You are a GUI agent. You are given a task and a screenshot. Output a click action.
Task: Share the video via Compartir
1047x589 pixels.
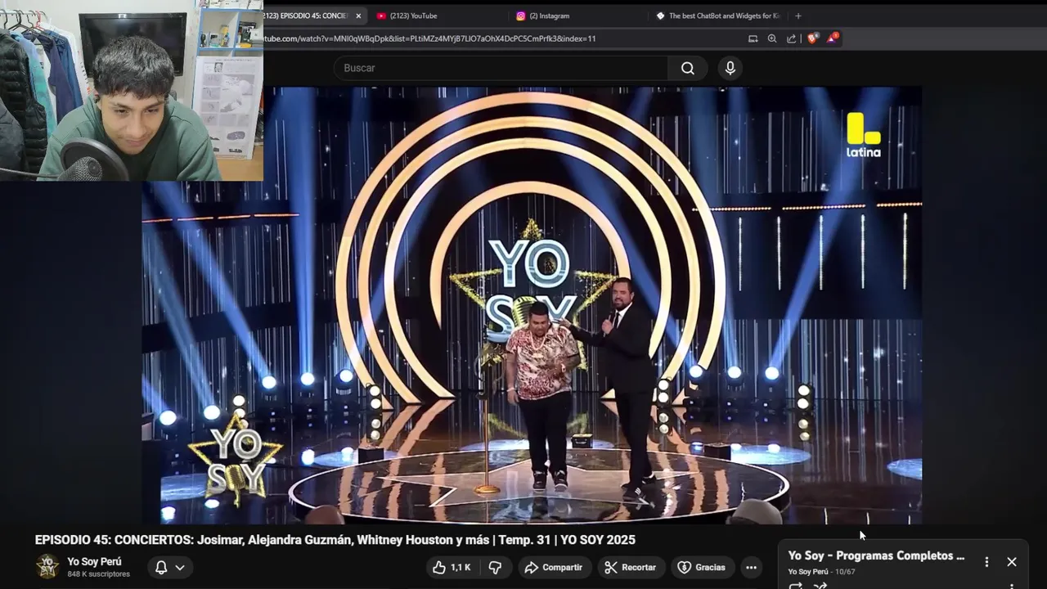(554, 567)
